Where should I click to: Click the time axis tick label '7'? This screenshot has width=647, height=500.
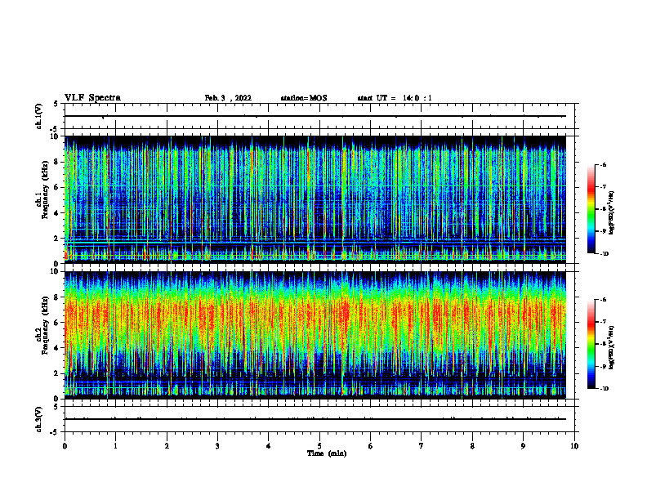tap(422, 446)
